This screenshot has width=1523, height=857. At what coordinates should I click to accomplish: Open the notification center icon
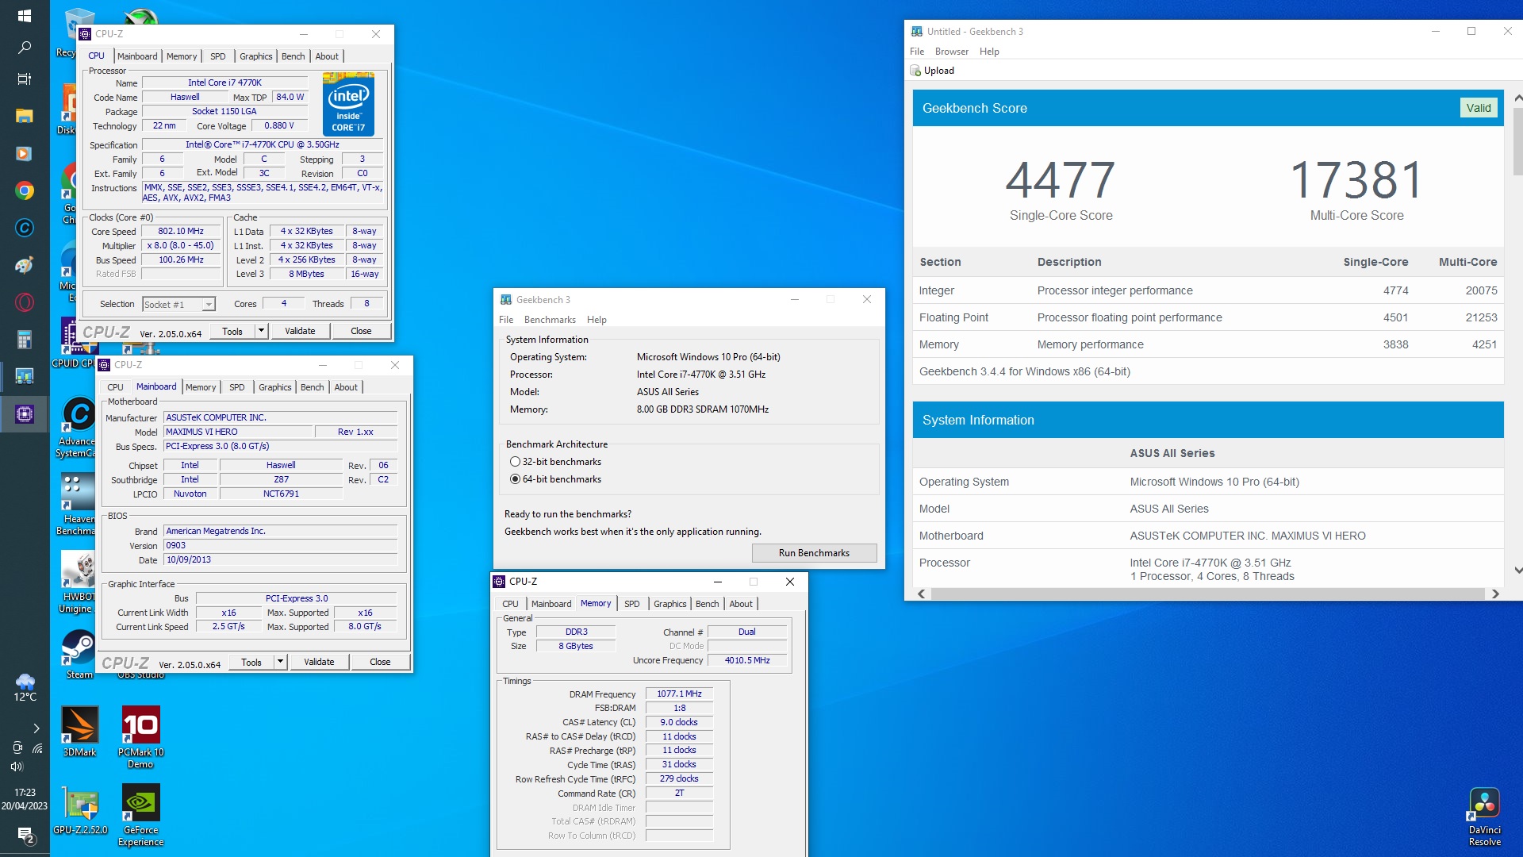[x=25, y=835]
